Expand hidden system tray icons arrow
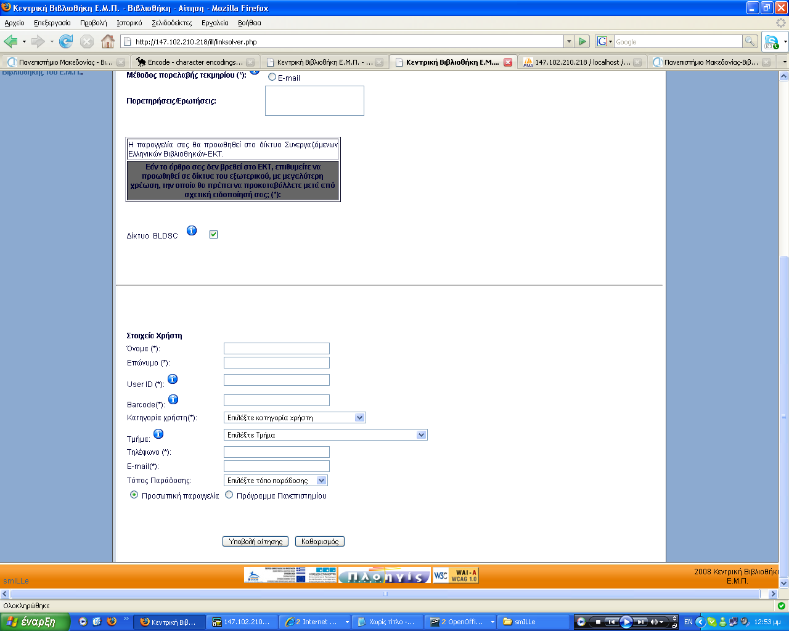 700,622
